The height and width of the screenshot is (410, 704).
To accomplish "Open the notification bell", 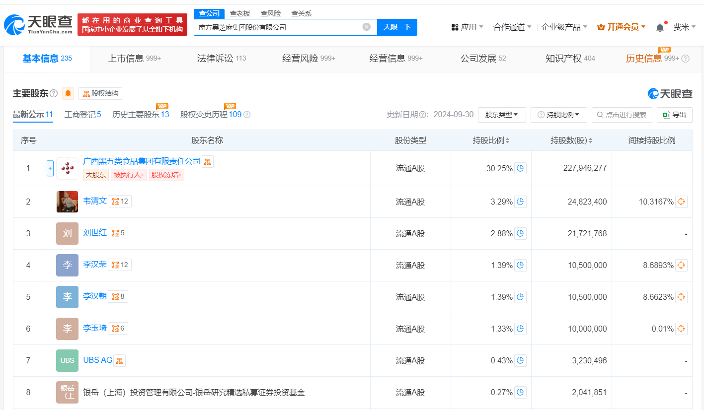I will click(x=660, y=27).
